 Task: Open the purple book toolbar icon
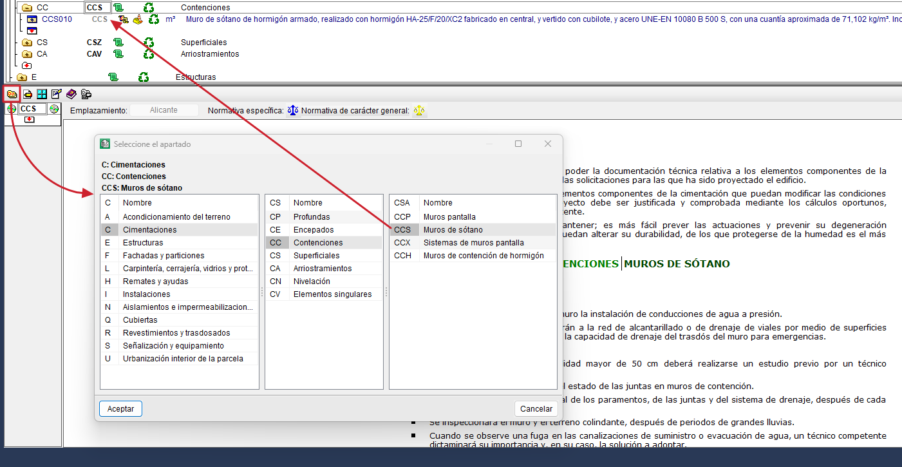(71, 94)
